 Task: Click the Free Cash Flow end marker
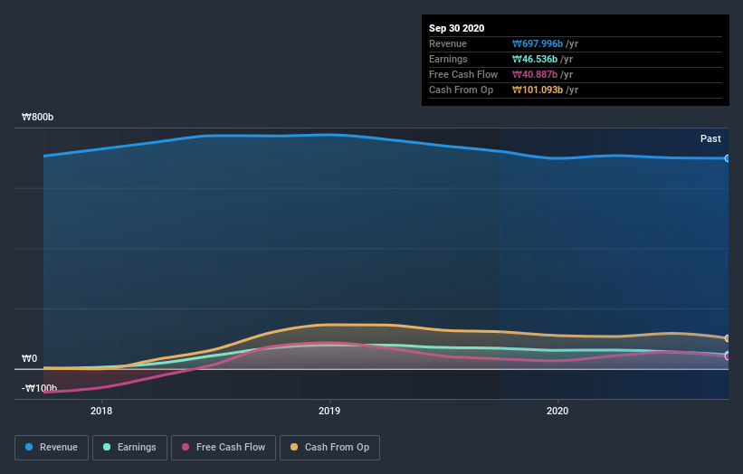point(728,355)
